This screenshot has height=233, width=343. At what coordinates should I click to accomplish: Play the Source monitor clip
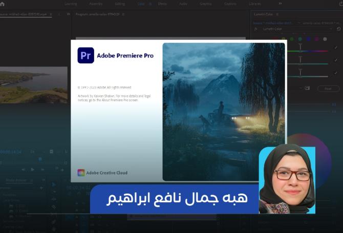click(x=32, y=170)
